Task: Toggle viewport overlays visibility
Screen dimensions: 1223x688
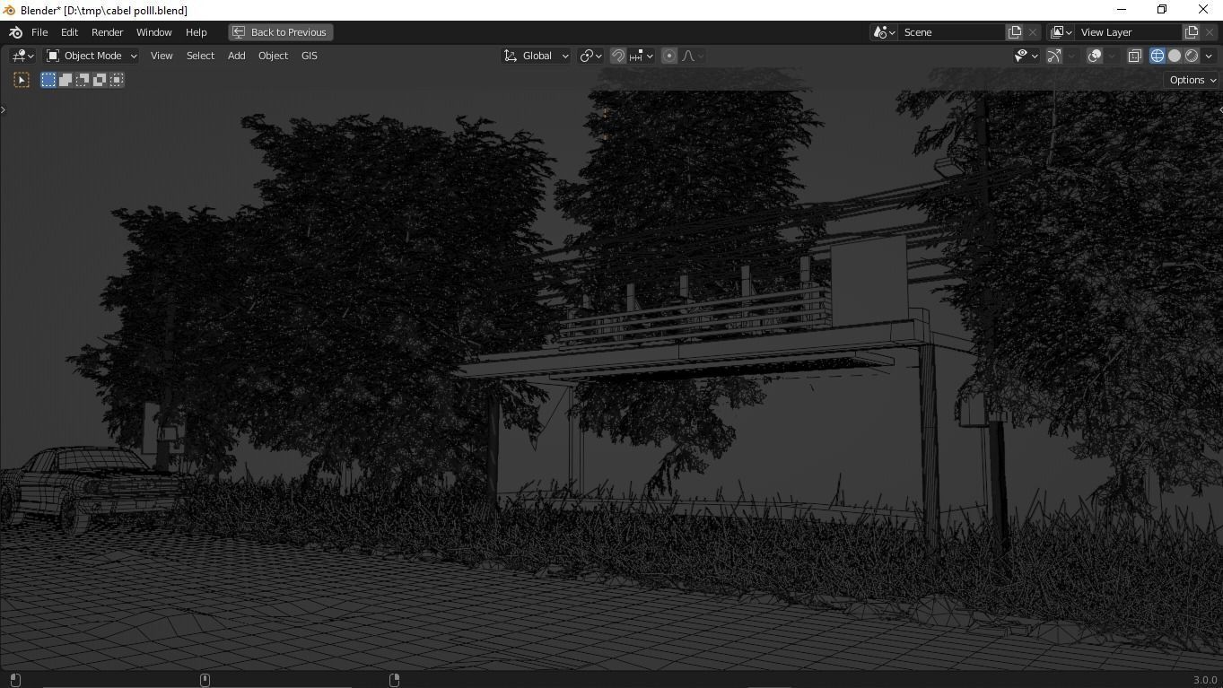Action: (x=1094, y=55)
